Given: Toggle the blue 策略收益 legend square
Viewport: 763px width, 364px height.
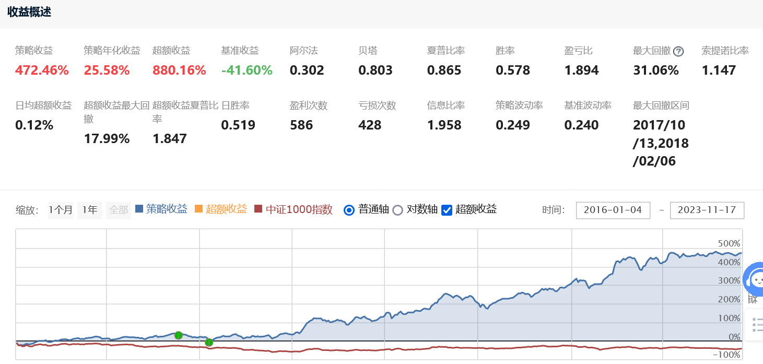Looking at the screenshot, I should (139, 209).
